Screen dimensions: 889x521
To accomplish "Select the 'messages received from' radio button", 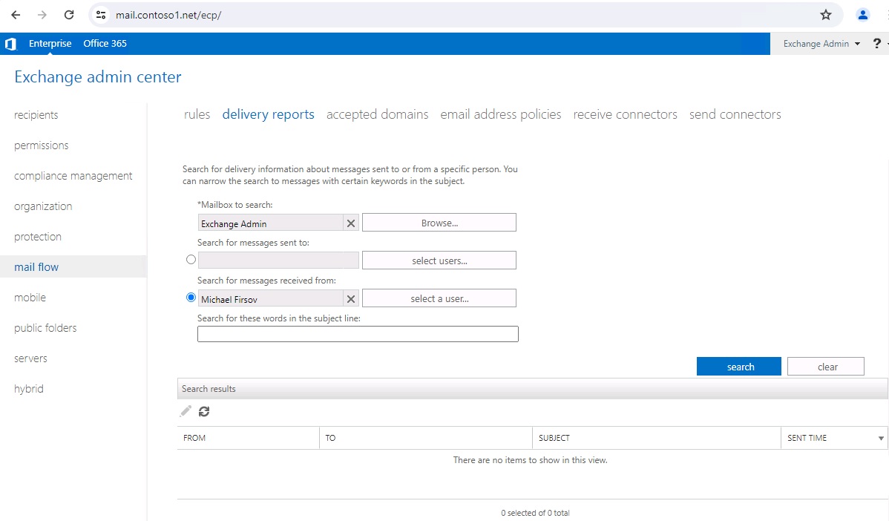I will (x=191, y=298).
